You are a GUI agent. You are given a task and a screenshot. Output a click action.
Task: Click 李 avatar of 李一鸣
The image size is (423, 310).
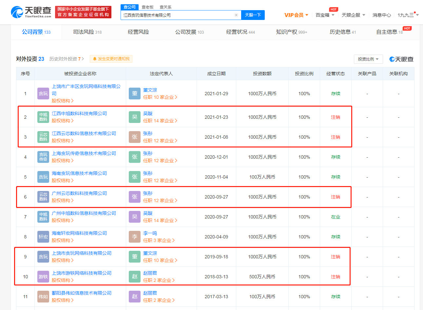[135, 237]
